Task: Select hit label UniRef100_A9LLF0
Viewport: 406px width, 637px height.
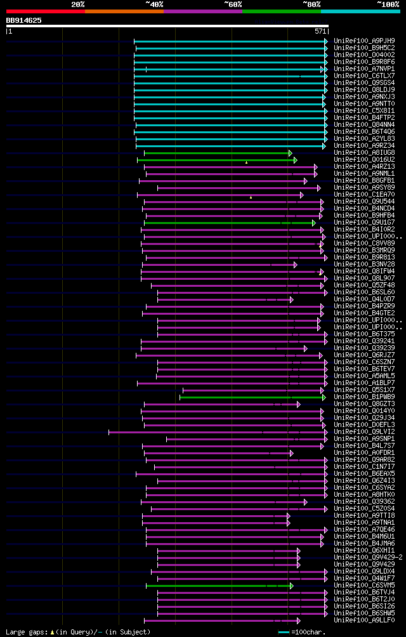Action: [364, 621]
